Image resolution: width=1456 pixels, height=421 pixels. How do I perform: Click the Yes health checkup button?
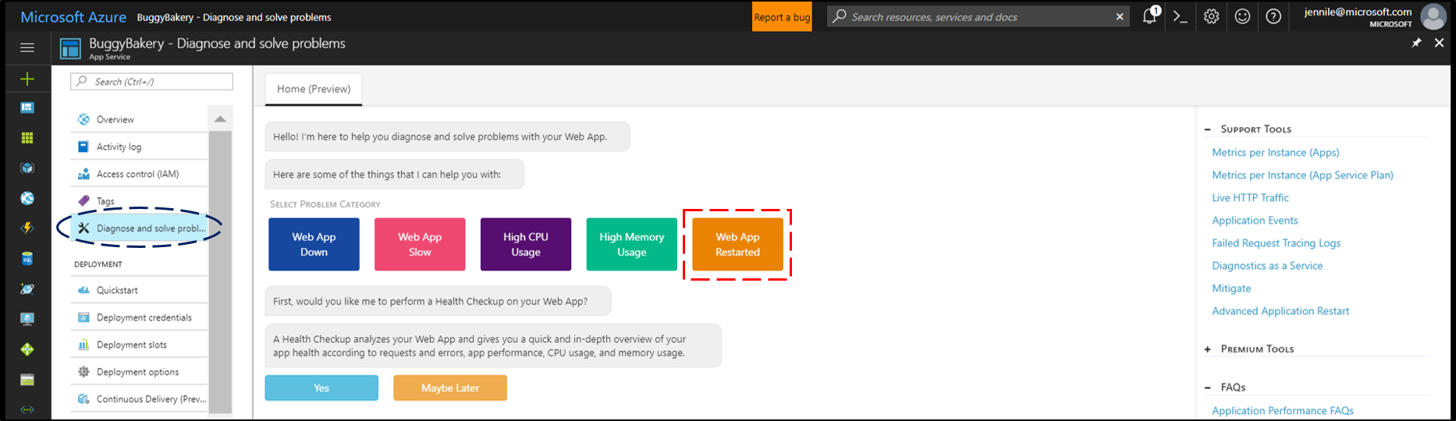[x=321, y=387]
